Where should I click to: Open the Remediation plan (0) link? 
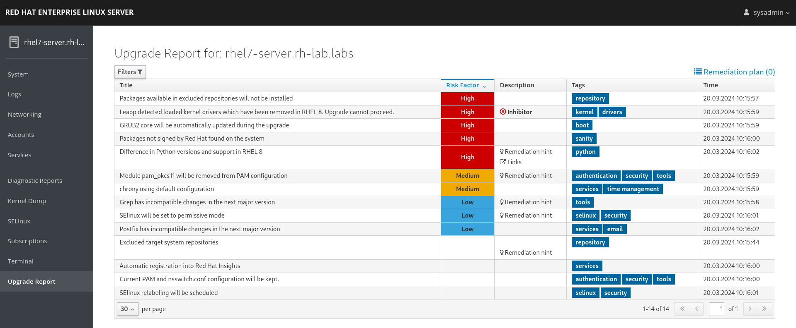coord(739,72)
